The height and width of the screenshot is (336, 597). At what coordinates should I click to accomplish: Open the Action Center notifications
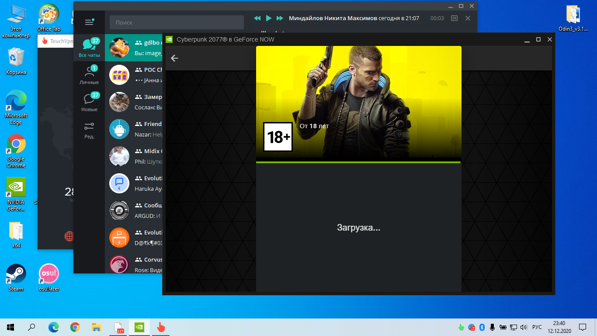pyautogui.click(x=582, y=327)
